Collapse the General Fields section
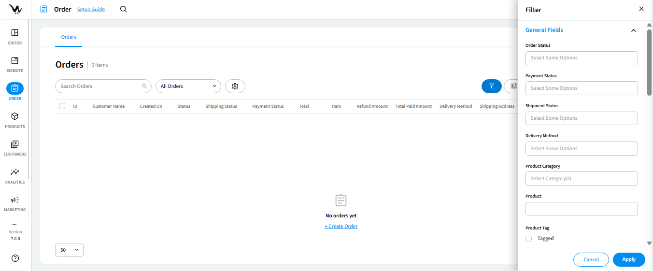Screen dimensions: 653x271 tap(633, 30)
